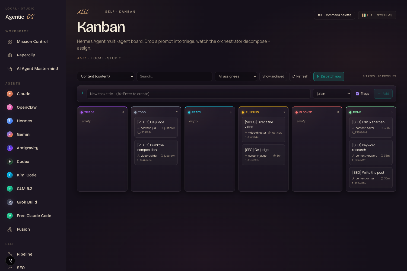Viewport: 407px width, 271px height.
Task: Click the 9 TASKS · 20 PROFILES text
Action: 379,76
